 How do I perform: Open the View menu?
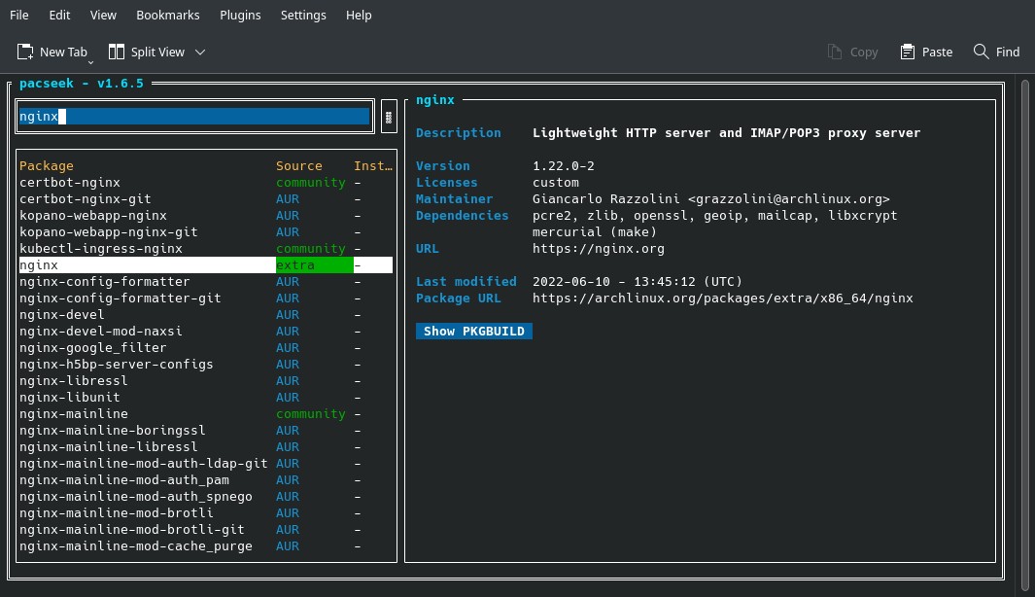pos(103,16)
